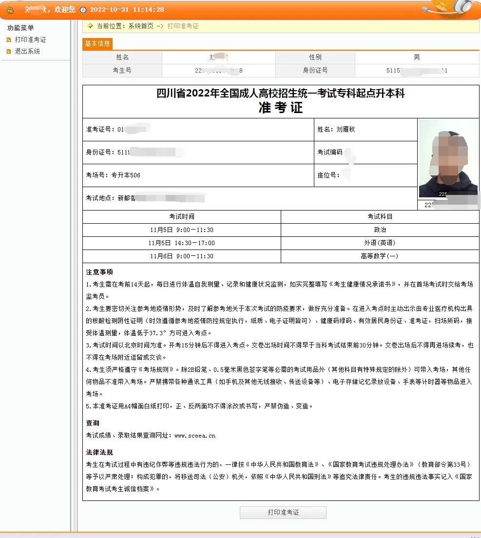This screenshot has width=481, height=538.
Task: Click the candidate photo thumbnail
Action: pos(448,158)
